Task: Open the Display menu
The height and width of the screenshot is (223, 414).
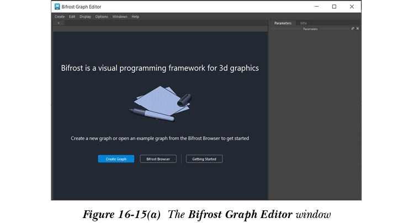Action: click(85, 17)
